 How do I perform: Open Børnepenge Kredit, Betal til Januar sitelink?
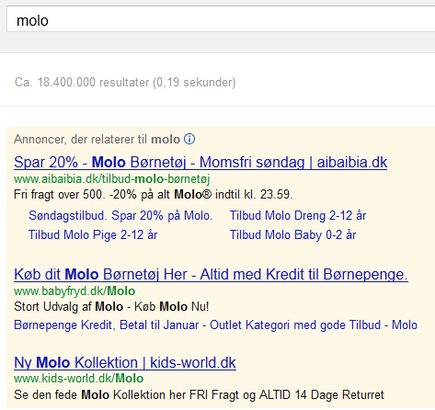(107, 325)
